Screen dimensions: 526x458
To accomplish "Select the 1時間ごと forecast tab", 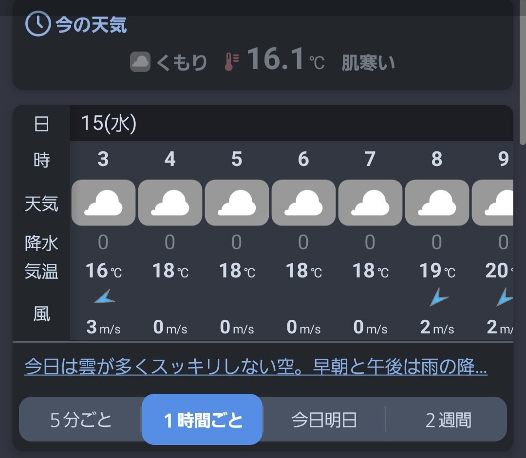I will pyautogui.click(x=202, y=420).
